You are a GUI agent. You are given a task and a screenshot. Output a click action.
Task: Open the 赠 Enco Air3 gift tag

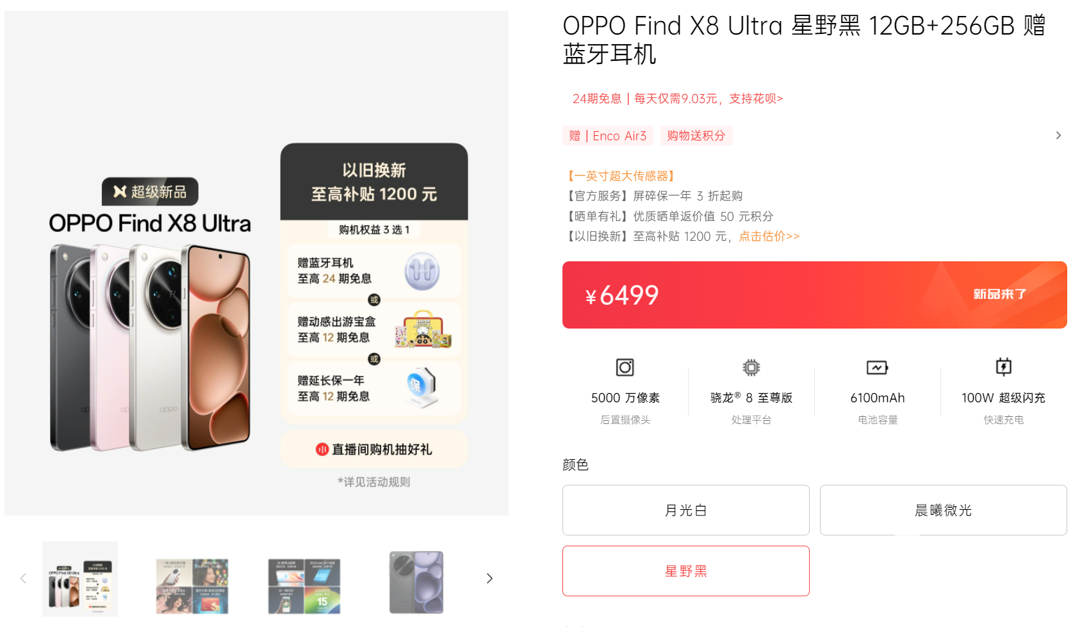tap(607, 136)
